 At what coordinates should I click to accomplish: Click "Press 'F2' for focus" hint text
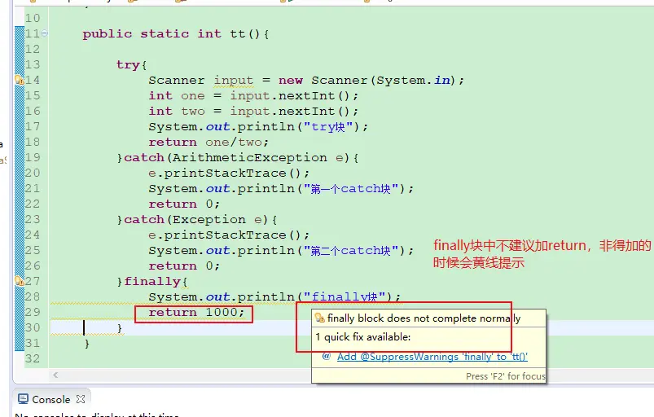(506, 376)
